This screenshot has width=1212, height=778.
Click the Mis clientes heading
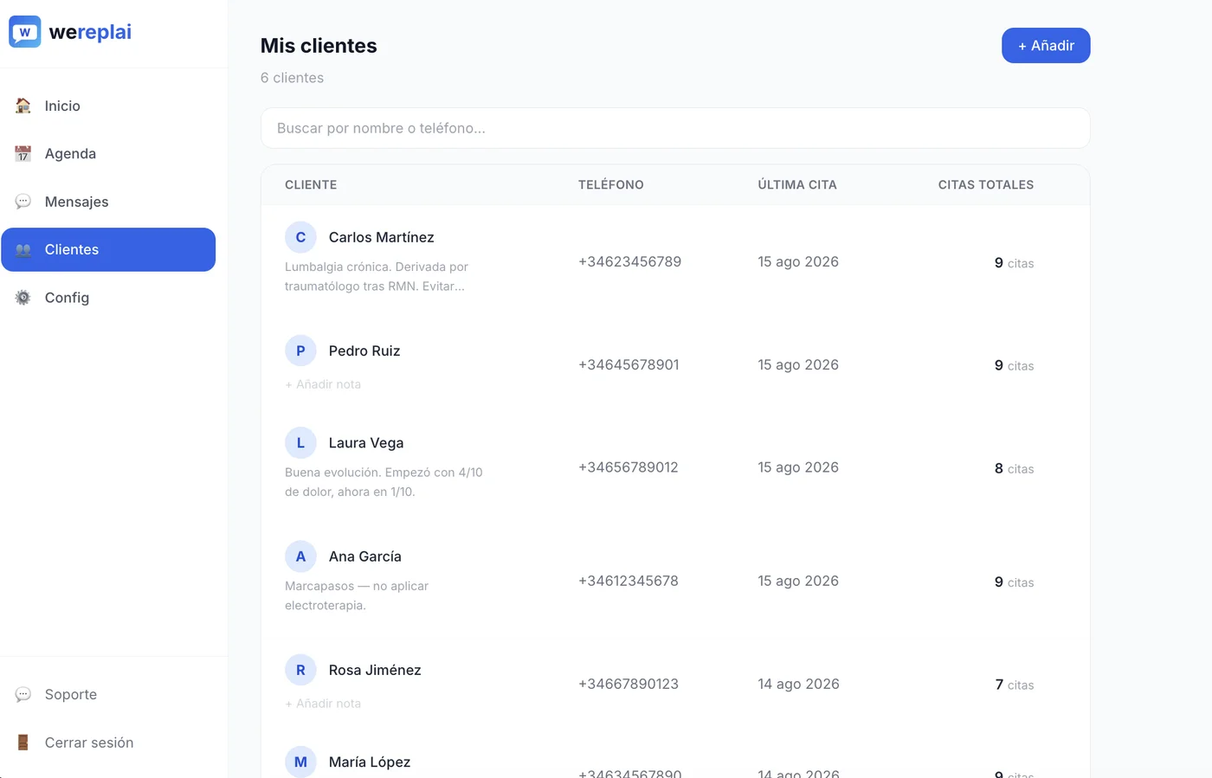point(319,46)
